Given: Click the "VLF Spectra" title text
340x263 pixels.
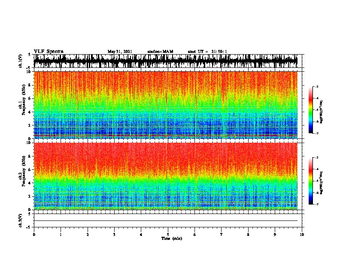Looking at the screenshot, I should pos(49,52).
